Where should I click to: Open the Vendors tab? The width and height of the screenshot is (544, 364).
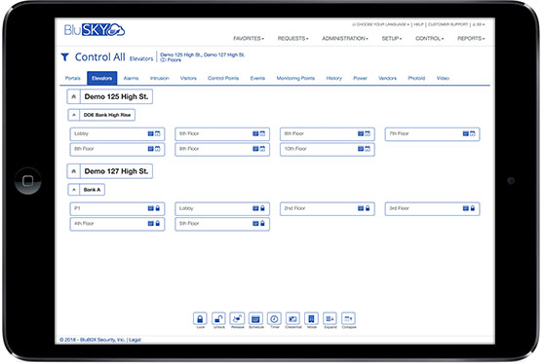coord(388,78)
